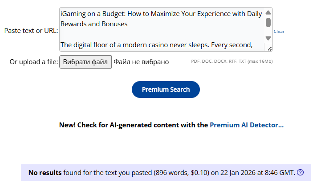Click the 'Or upload a file:' label

tap(34, 62)
